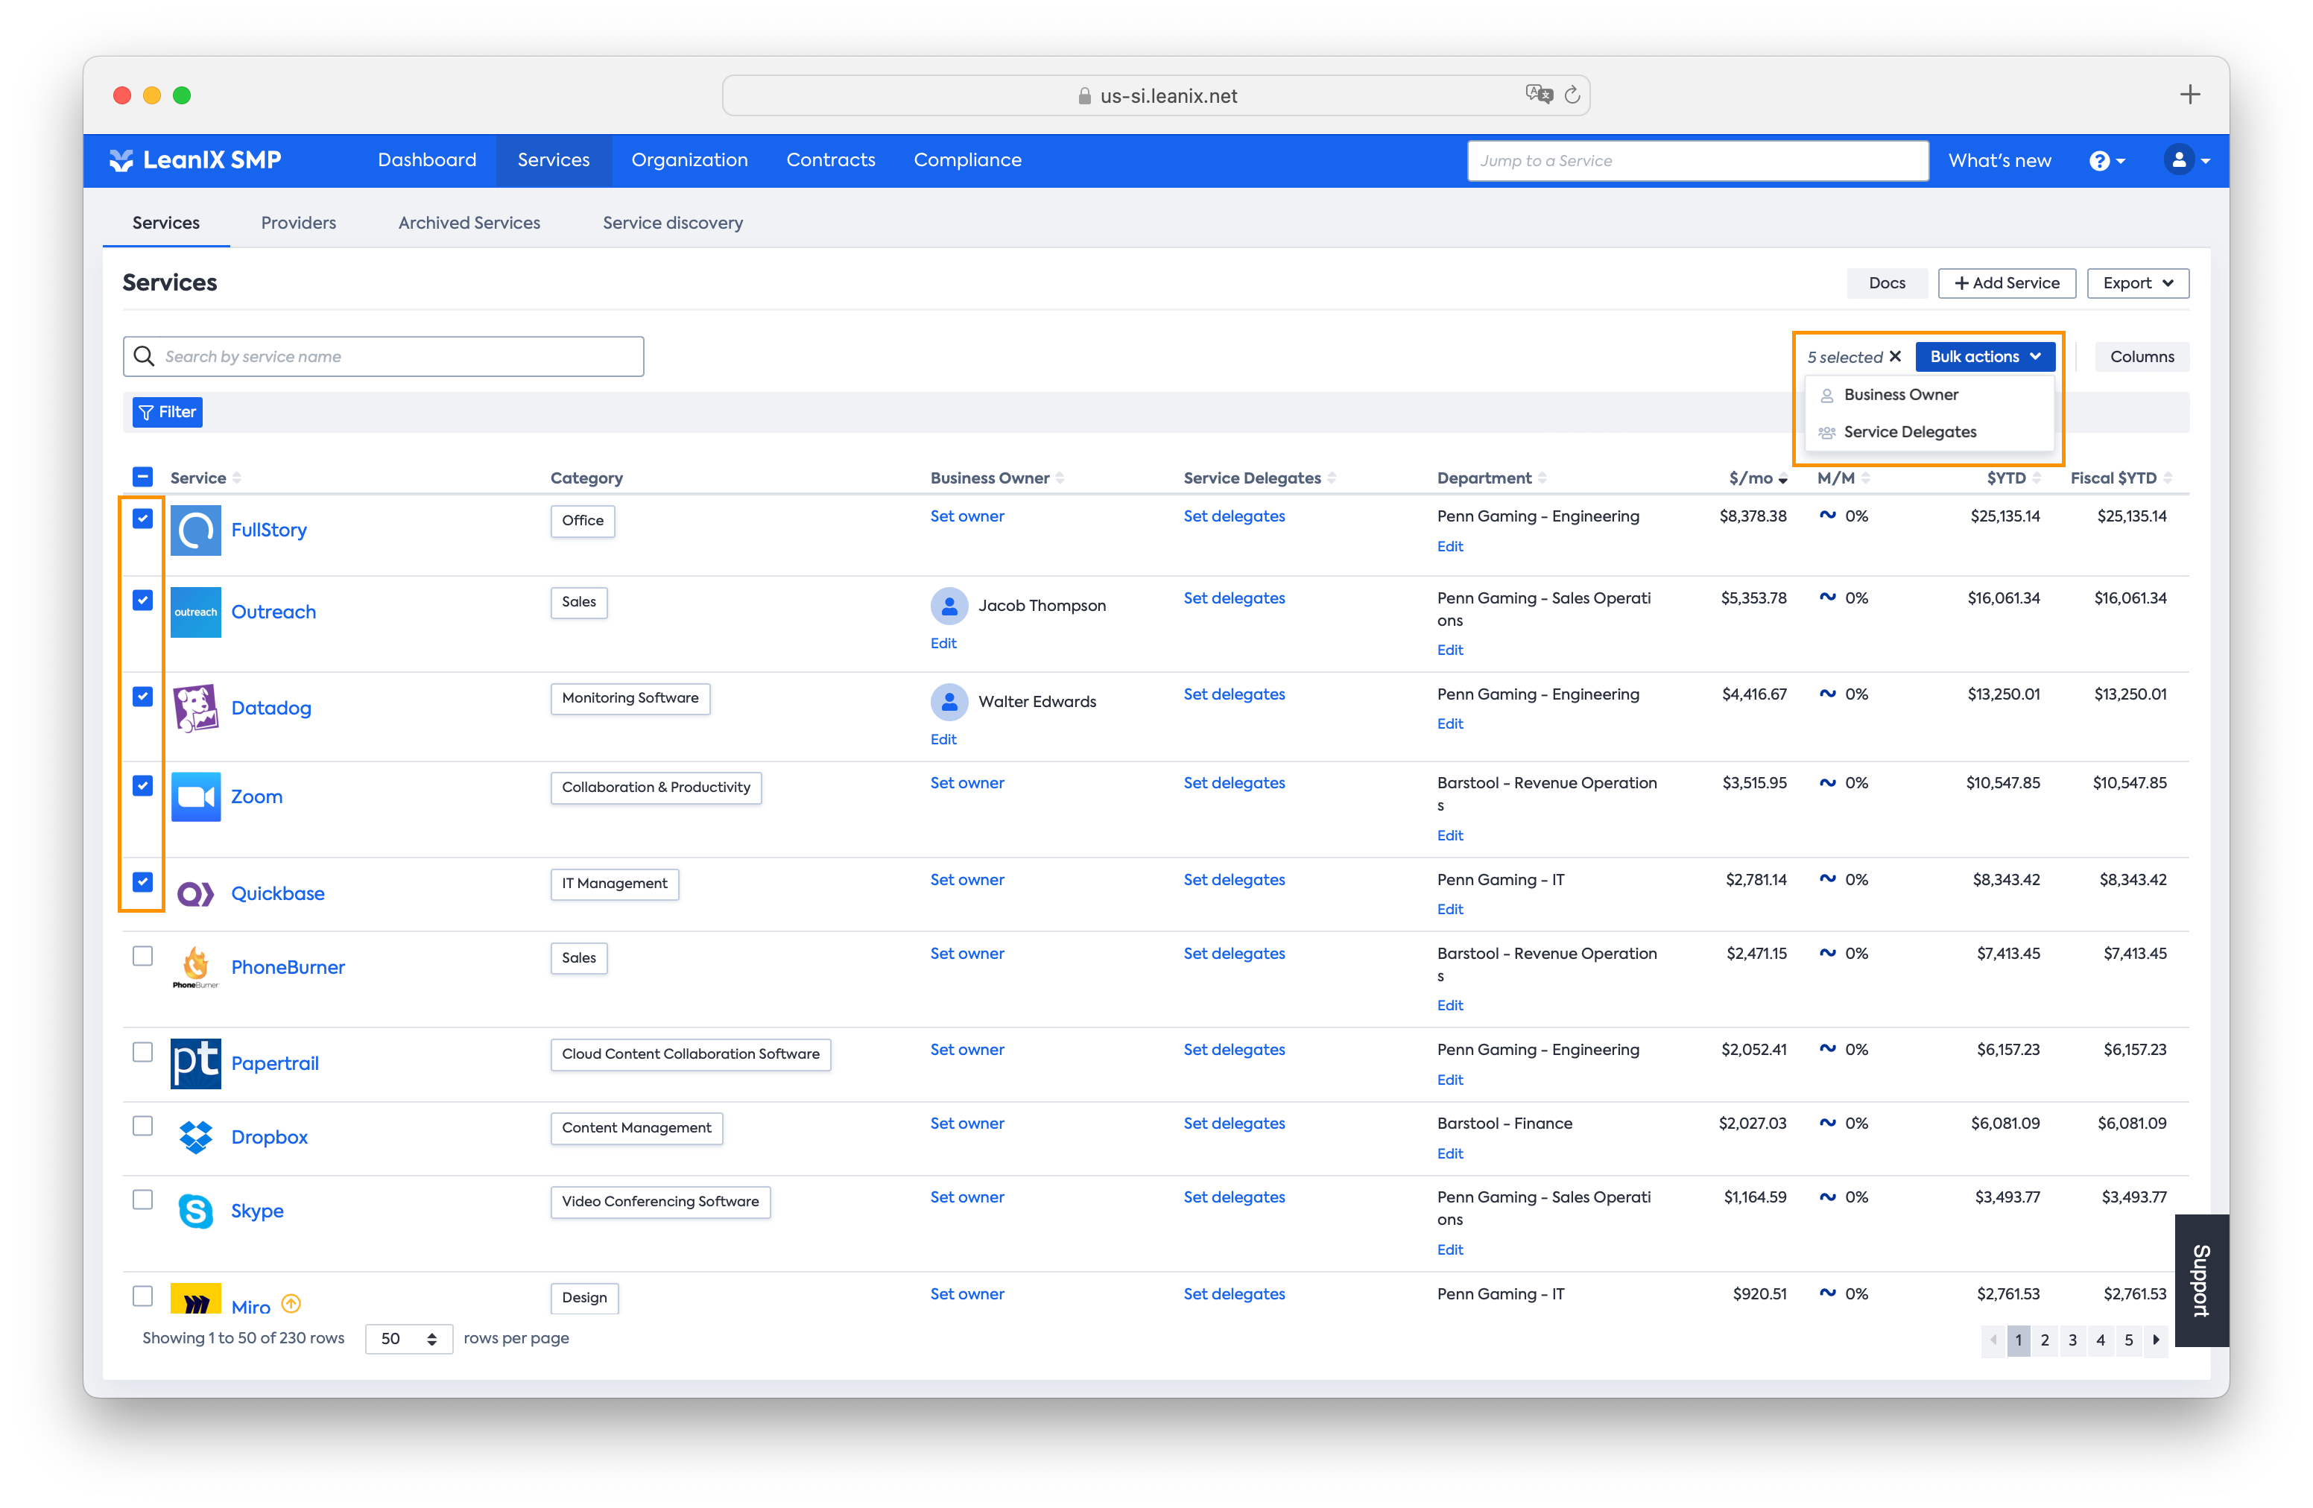Uncheck the Datadog row checkbox
The image size is (2313, 1508).
pyautogui.click(x=143, y=697)
